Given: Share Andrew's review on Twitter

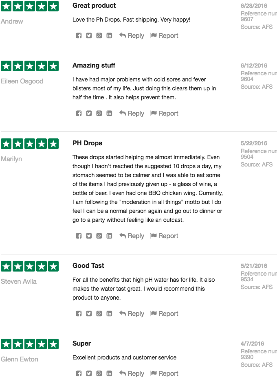Looking at the screenshot, I should [x=89, y=36].
